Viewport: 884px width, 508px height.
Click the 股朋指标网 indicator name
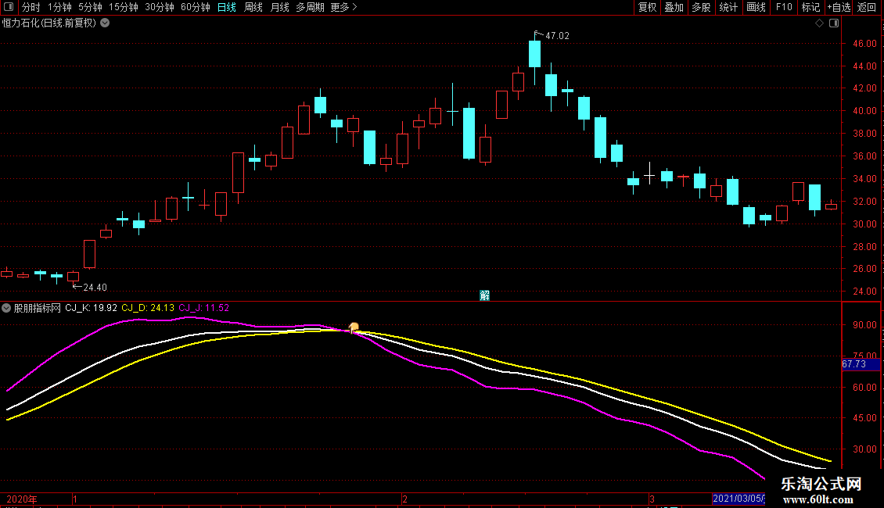[x=38, y=308]
